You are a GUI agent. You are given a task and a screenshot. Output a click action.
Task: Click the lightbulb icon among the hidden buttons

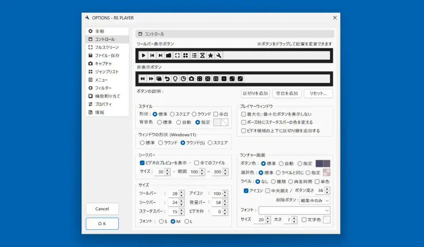[x=175, y=79]
